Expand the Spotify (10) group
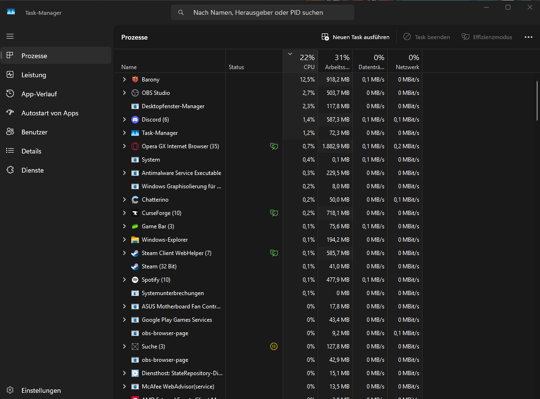The width and height of the screenshot is (540, 399). pyautogui.click(x=124, y=280)
